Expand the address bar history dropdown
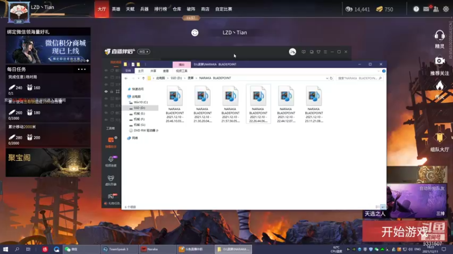This screenshot has height=254, width=453. point(327,78)
